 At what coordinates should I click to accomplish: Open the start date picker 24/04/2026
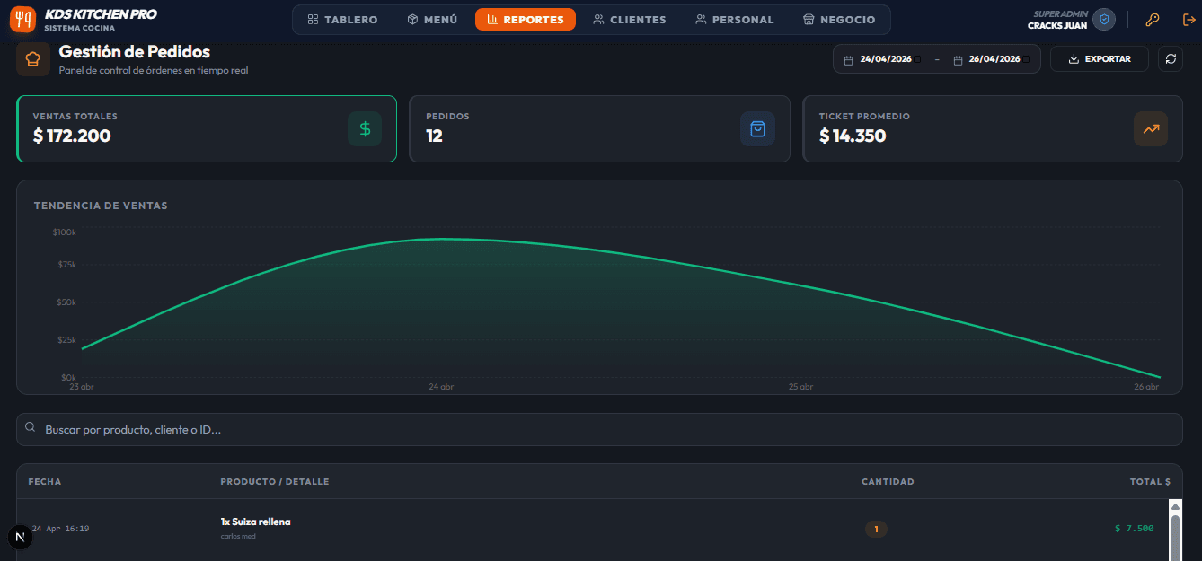pyautogui.click(x=881, y=59)
